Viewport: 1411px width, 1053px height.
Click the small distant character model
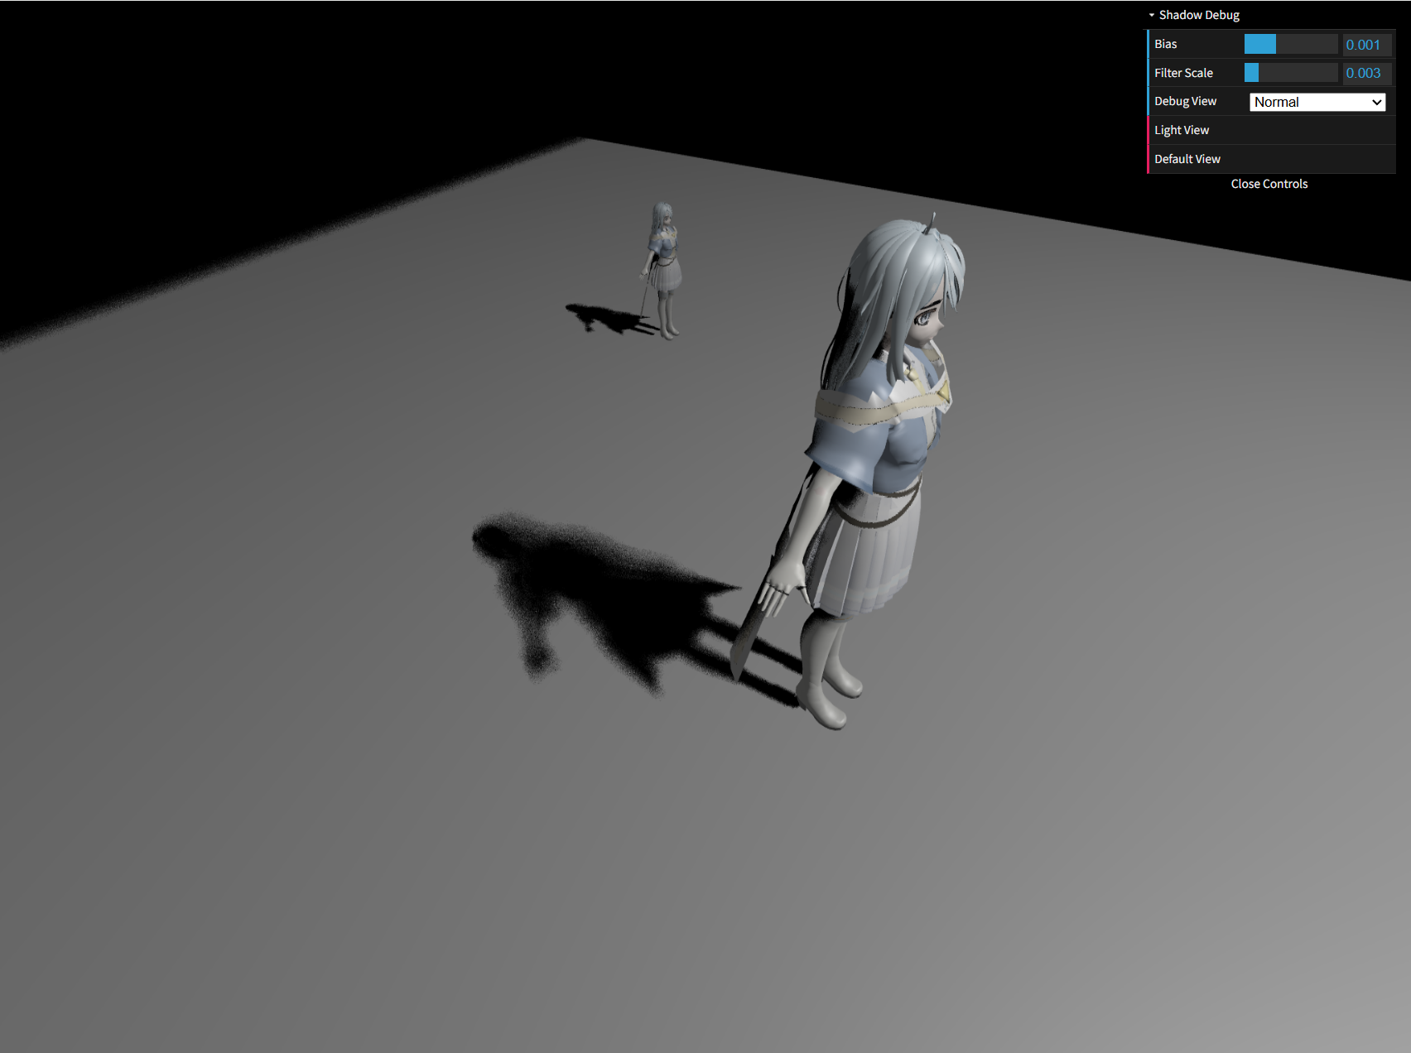point(662,269)
